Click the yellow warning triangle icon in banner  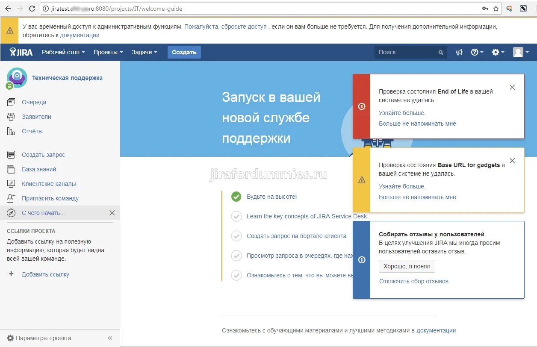(10, 31)
